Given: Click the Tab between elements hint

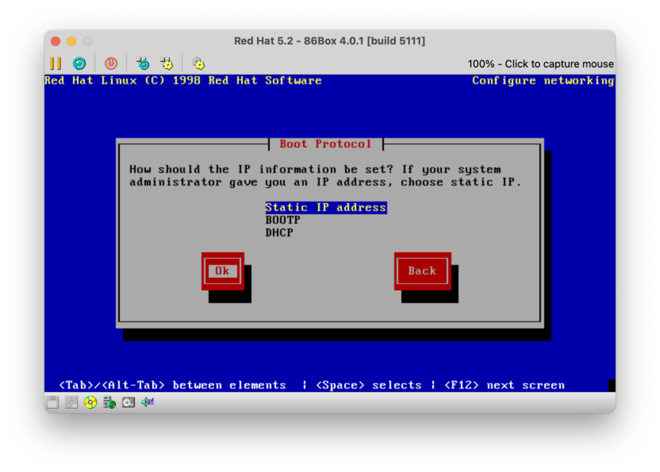Looking at the screenshot, I should point(173,385).
